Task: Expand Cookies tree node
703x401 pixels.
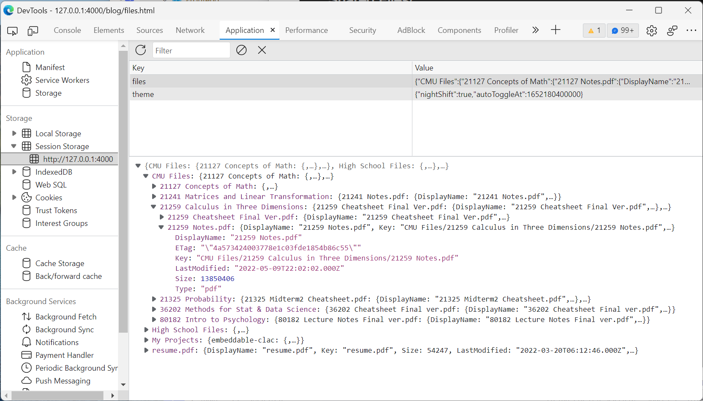Action: click(14, 197)
